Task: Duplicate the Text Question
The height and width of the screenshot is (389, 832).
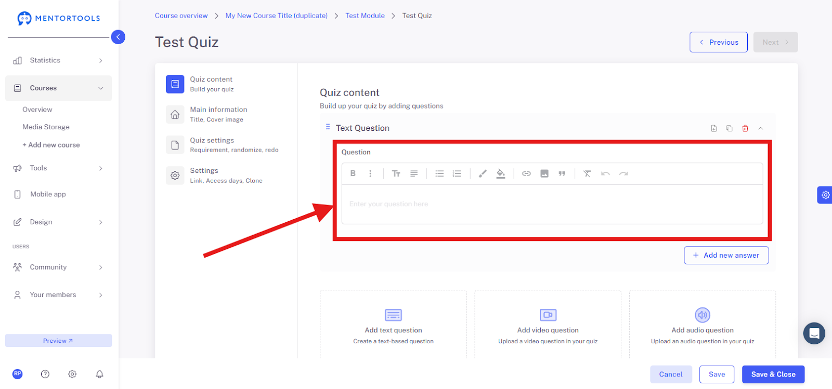Action: tap(729, 128)
